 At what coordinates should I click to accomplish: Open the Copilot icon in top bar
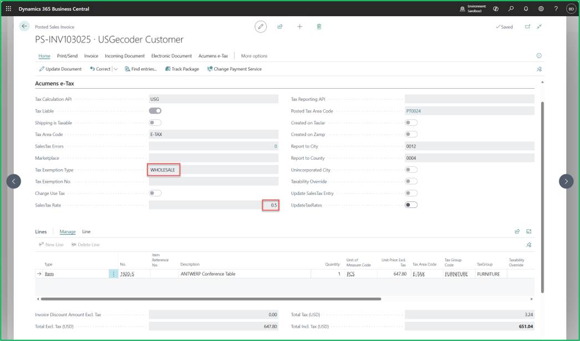496,8
